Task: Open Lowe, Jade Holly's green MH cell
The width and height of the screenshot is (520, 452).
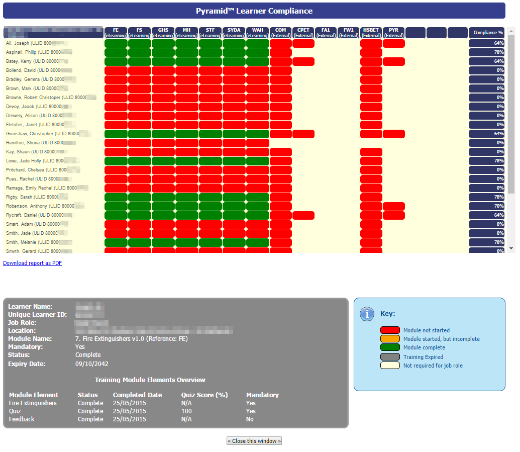Action: point(187,161)
